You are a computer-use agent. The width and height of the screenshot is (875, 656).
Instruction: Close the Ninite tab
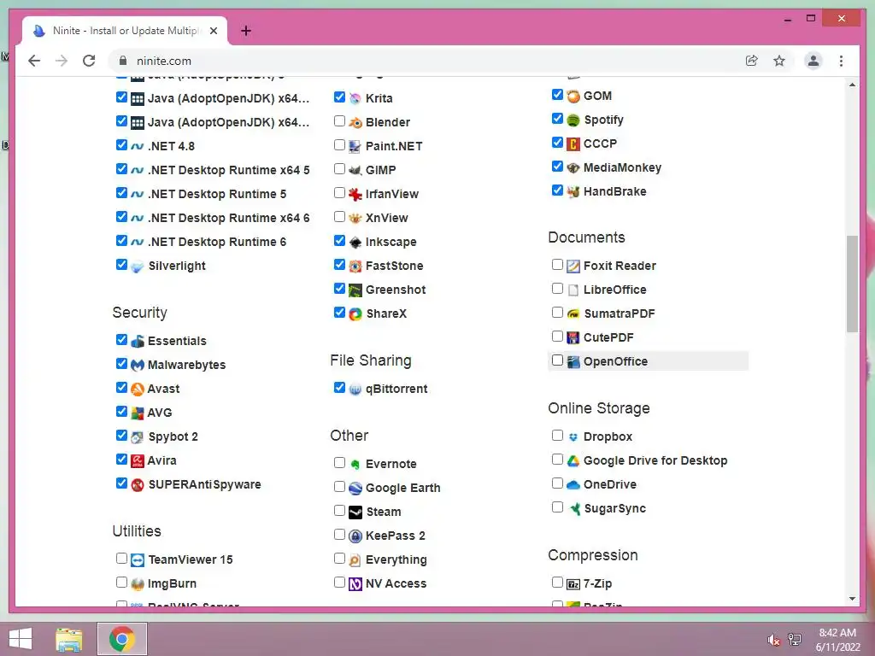(x=213, y=31)
